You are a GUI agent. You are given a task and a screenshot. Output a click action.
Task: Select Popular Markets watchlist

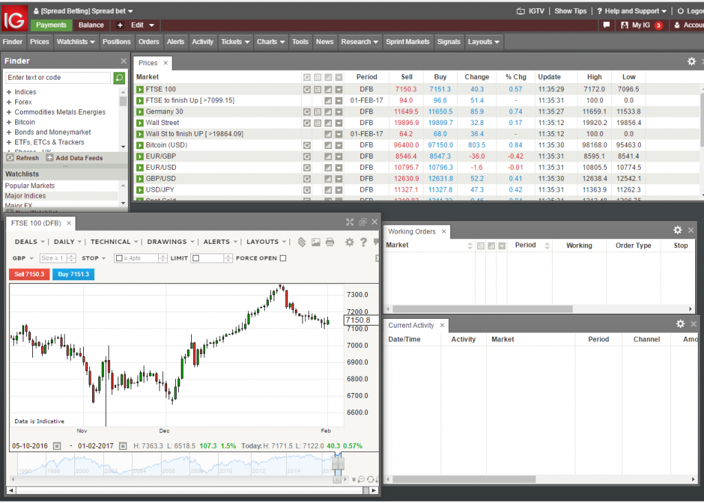(x=61, y=186)
